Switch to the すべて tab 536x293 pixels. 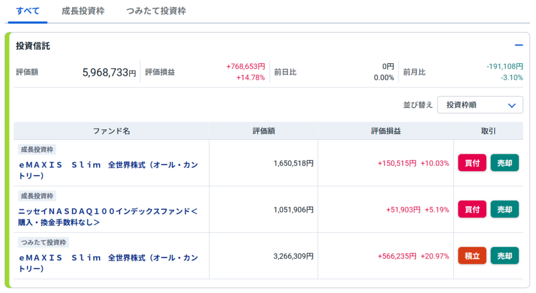[28, 11]
